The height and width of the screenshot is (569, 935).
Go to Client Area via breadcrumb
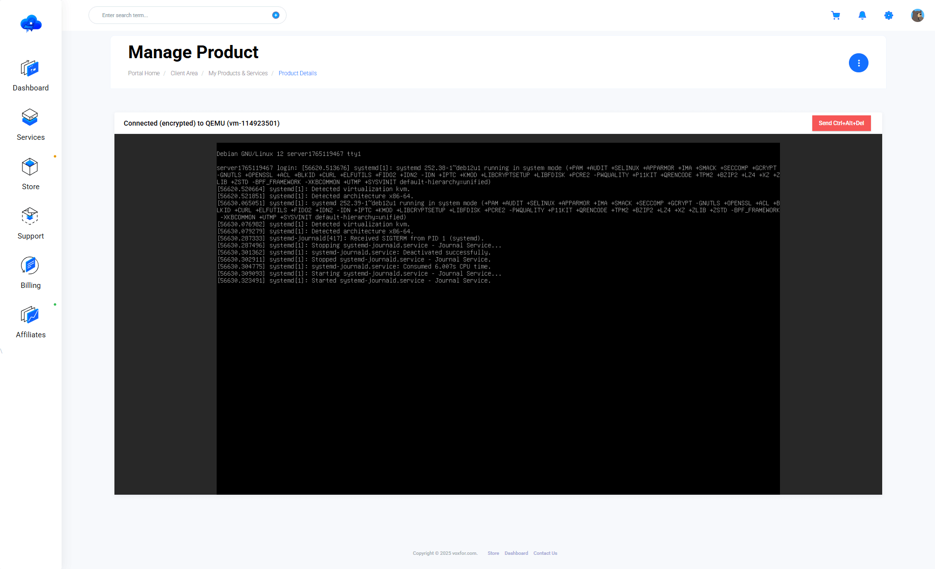click(184, 73)
